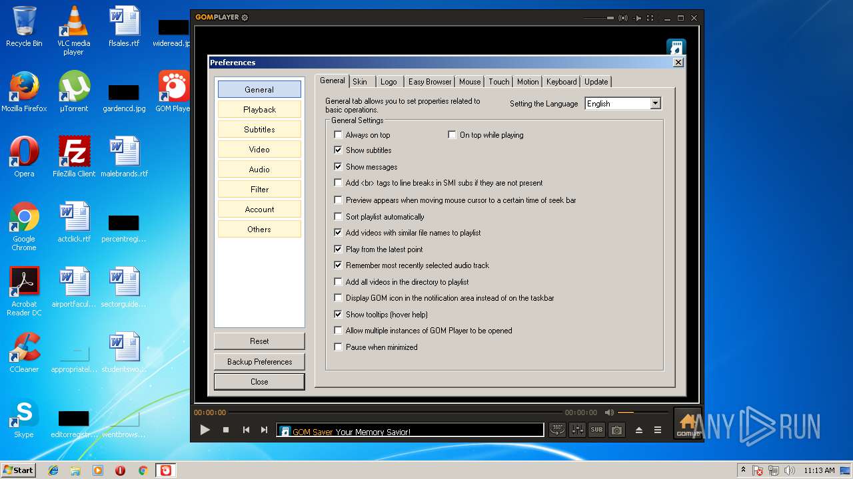
Task: Select the Subtitles preferences category
Action: tap(259, 130)
